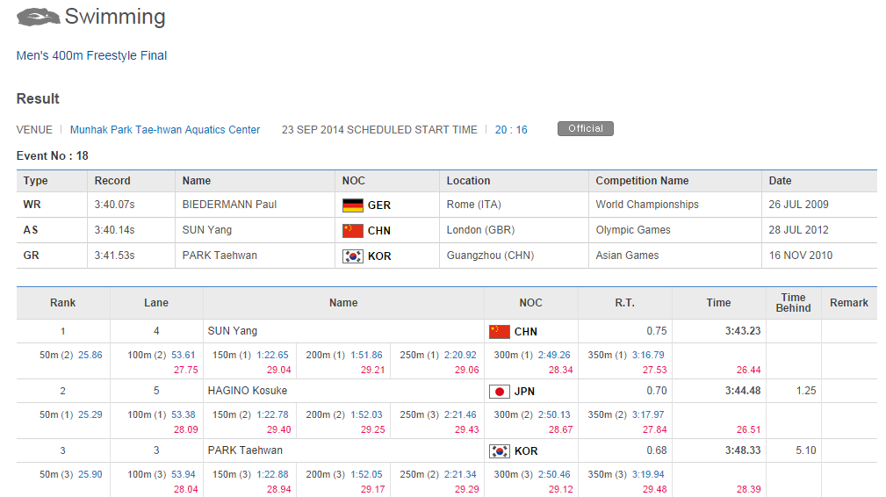Click BIEDERMANN Paul in the records table
Image resolution: width=886 pixels, height=497 pixels.
click(229, 205)
